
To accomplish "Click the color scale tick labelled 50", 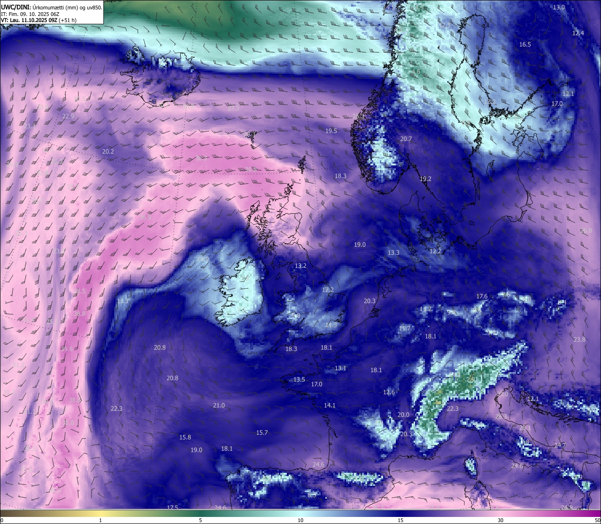I will pos(597,520).
